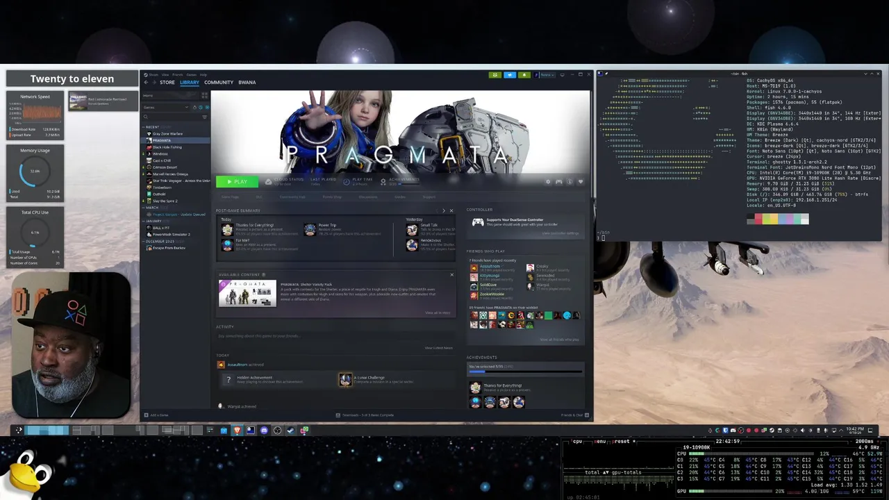
Task: Open the BWANA profile tab
Action: (247, 83)
